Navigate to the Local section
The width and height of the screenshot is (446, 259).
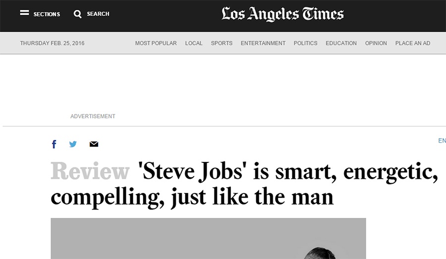tap(194, 43)
